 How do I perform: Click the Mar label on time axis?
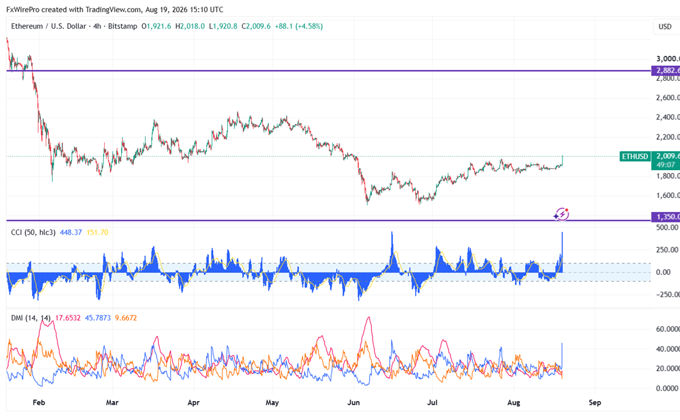(x=112, y=403)
